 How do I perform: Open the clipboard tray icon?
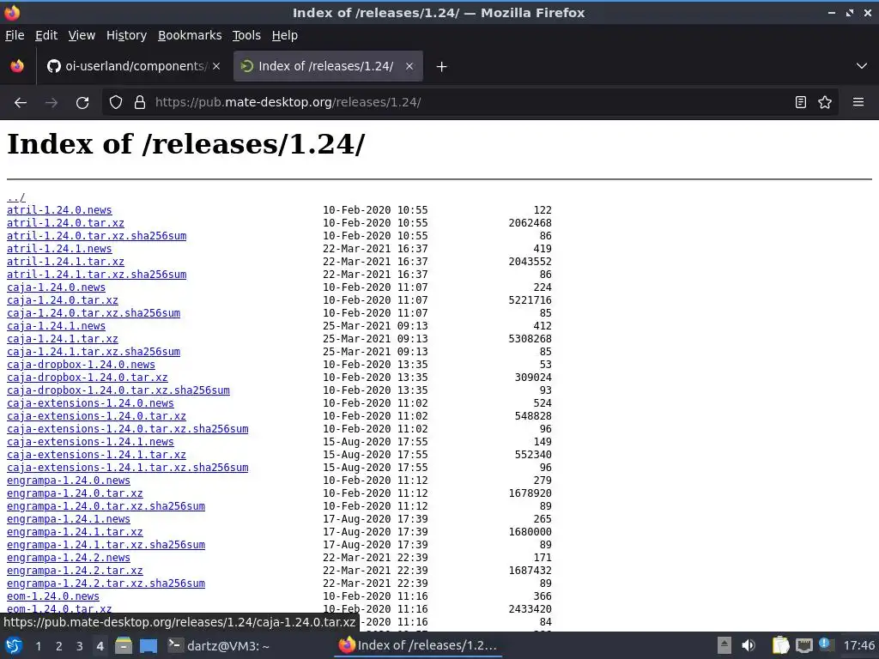coord(780,646)
